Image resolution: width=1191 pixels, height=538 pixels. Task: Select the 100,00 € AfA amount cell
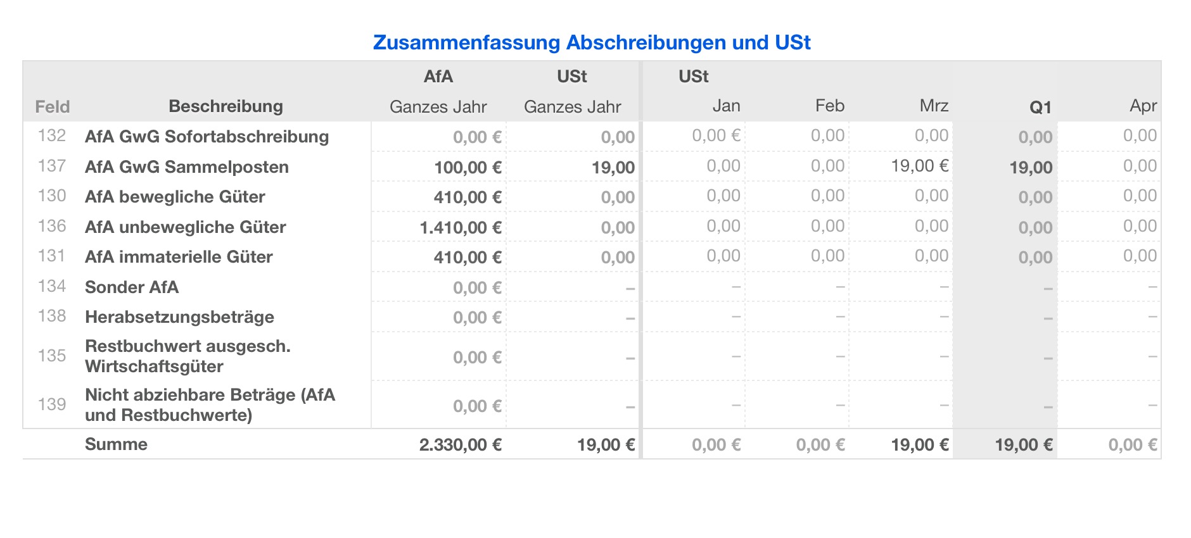(468, 168)
